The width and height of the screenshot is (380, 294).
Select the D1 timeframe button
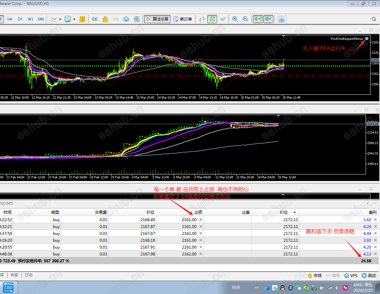20,19
